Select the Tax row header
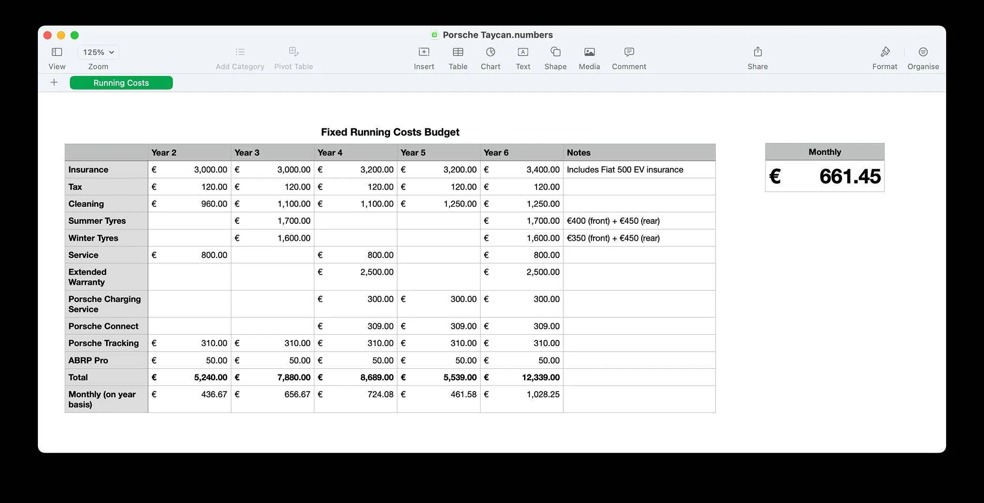984x503 pixels. tap(106, 186)
